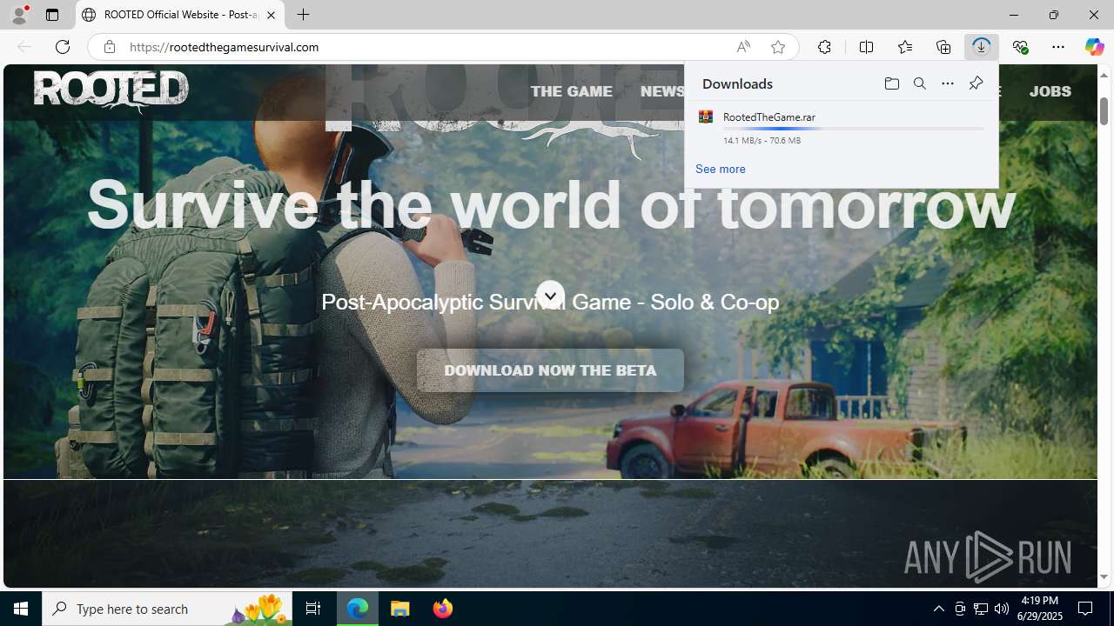This screenshot has width=1114, height=626.
Task: Close the ROOTED Official Website tab
Action: (271, 15)
